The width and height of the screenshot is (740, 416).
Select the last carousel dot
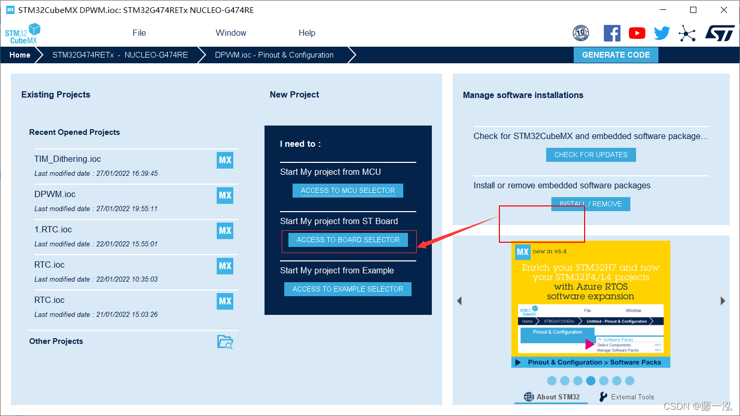630,381
